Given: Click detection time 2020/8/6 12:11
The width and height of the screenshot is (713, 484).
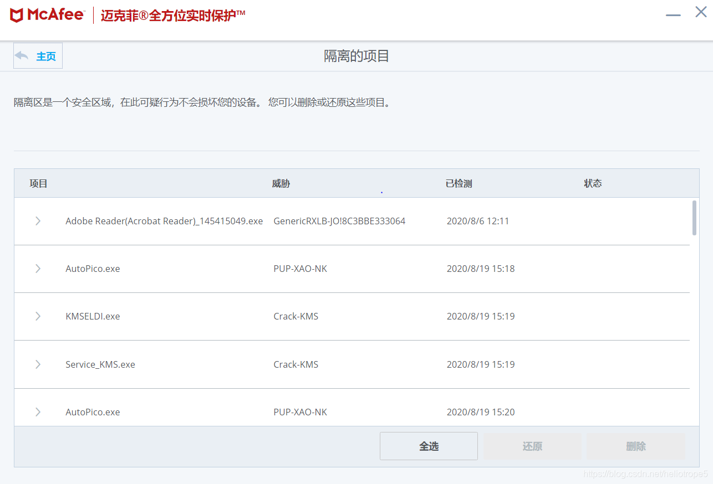Looking at the screenshot, I should (478, 221).
